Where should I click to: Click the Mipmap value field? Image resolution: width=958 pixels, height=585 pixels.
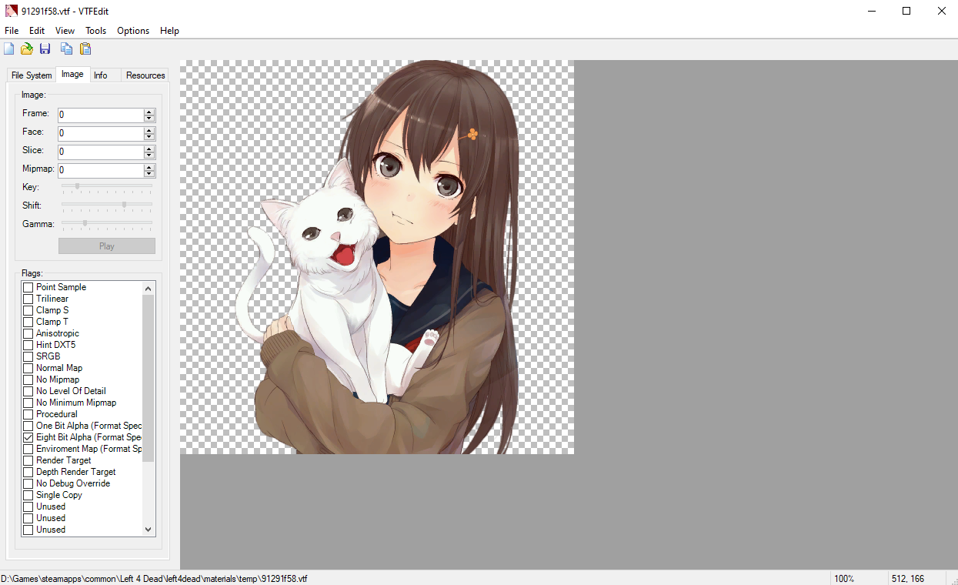click(x=101, y=171)
